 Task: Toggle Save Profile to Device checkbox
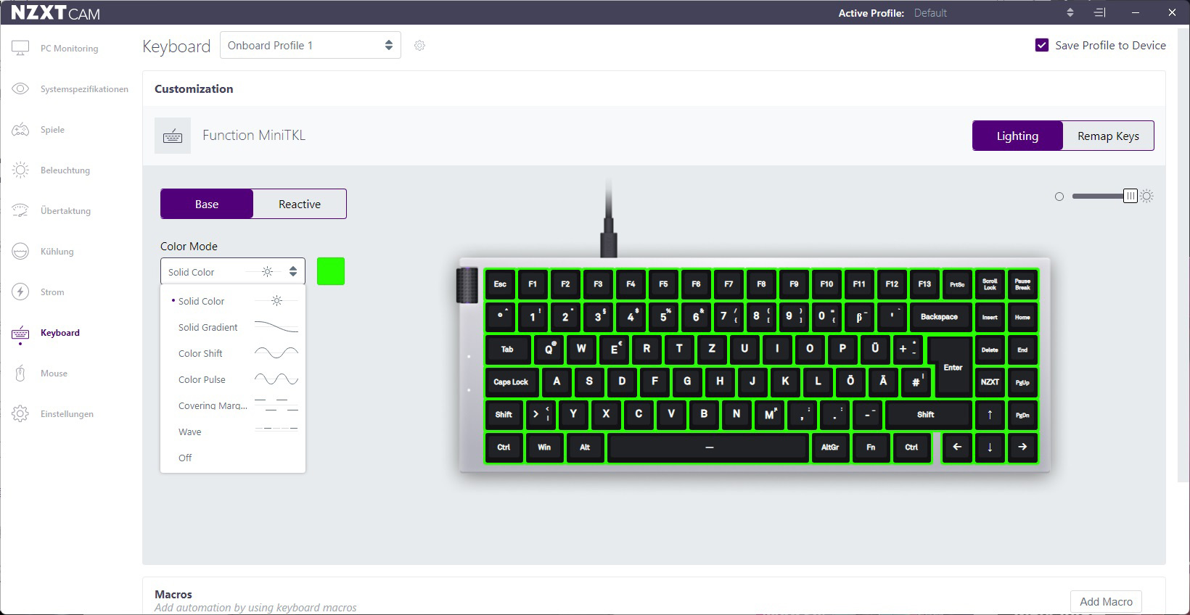coord(1042,45)
